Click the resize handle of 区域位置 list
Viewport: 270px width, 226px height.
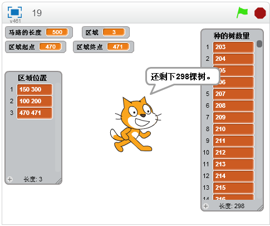(x=58, y=181)
